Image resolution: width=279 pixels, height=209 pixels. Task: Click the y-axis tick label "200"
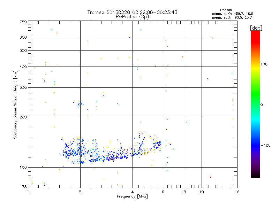(x=23, y=117)
